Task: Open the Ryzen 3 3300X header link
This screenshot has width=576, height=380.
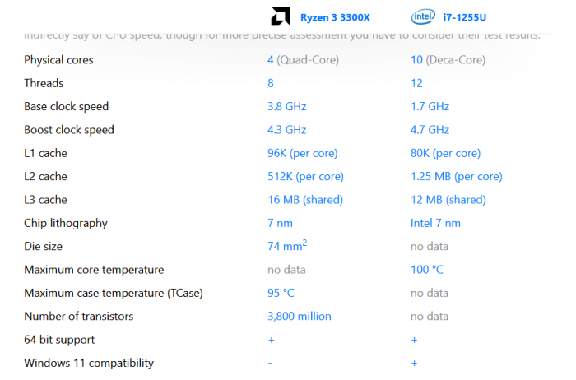Action: [334, 16]
